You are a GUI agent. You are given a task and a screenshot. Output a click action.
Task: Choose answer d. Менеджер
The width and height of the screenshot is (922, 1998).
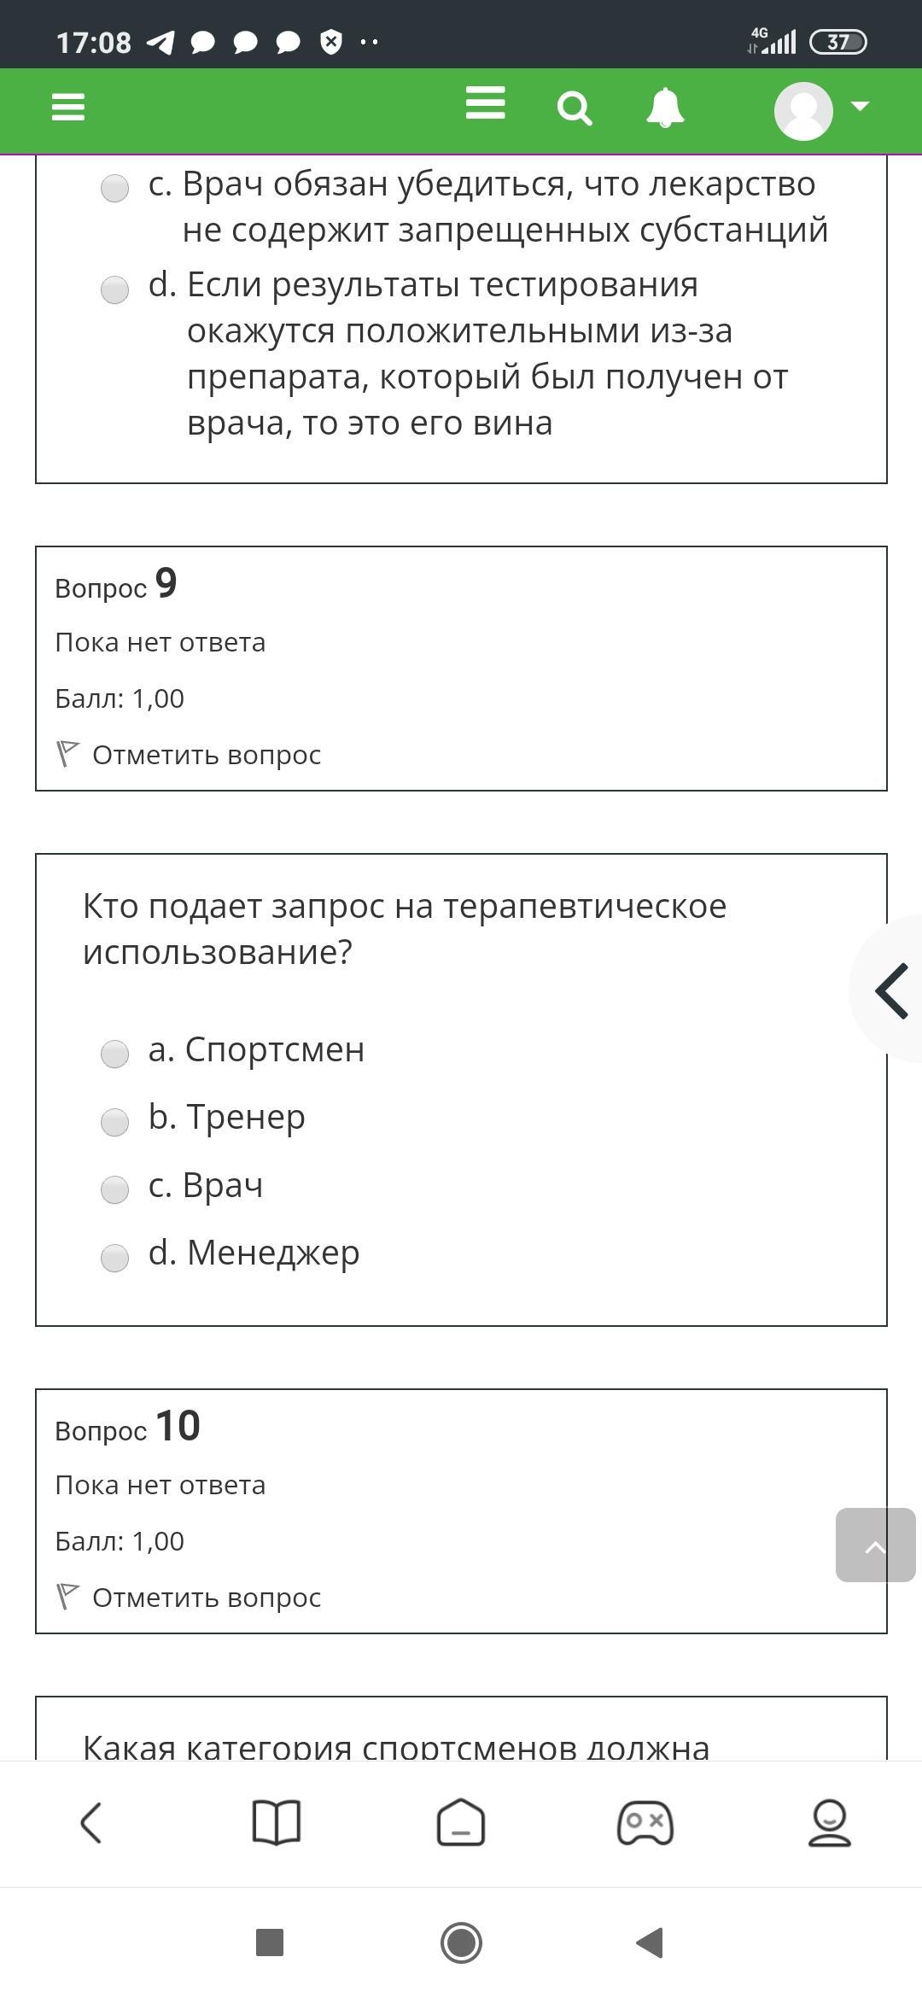click(115, 1258)
